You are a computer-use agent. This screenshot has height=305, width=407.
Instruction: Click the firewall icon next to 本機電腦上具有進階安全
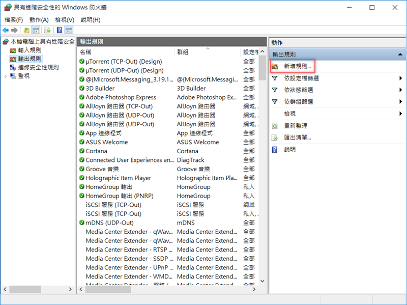[x=6, y=42]
